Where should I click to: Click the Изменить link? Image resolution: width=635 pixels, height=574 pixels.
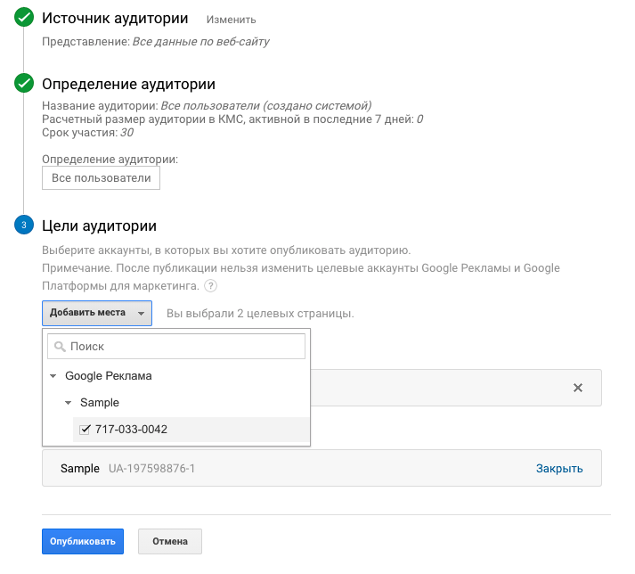(231, 20)
